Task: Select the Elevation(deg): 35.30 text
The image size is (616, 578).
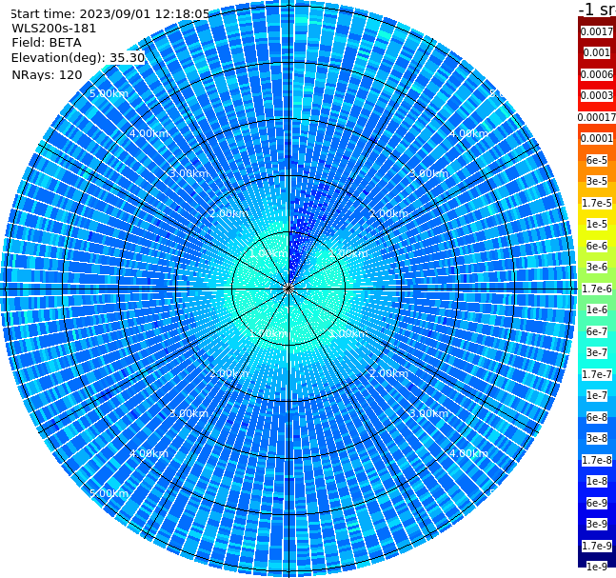Action: pyautogui.click(x=78, y=58)
